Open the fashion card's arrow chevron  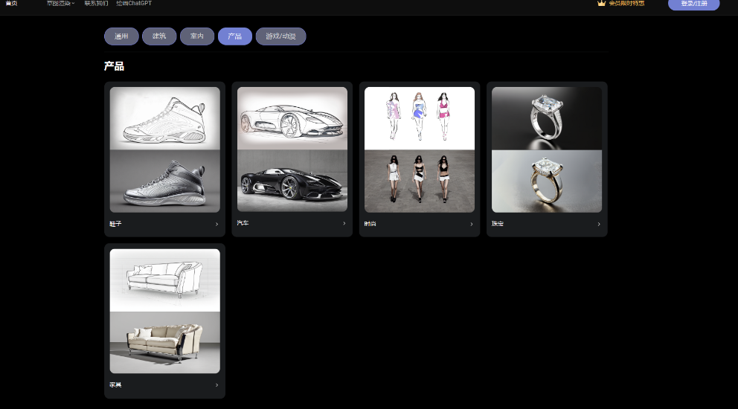click(x=472, y=224)
